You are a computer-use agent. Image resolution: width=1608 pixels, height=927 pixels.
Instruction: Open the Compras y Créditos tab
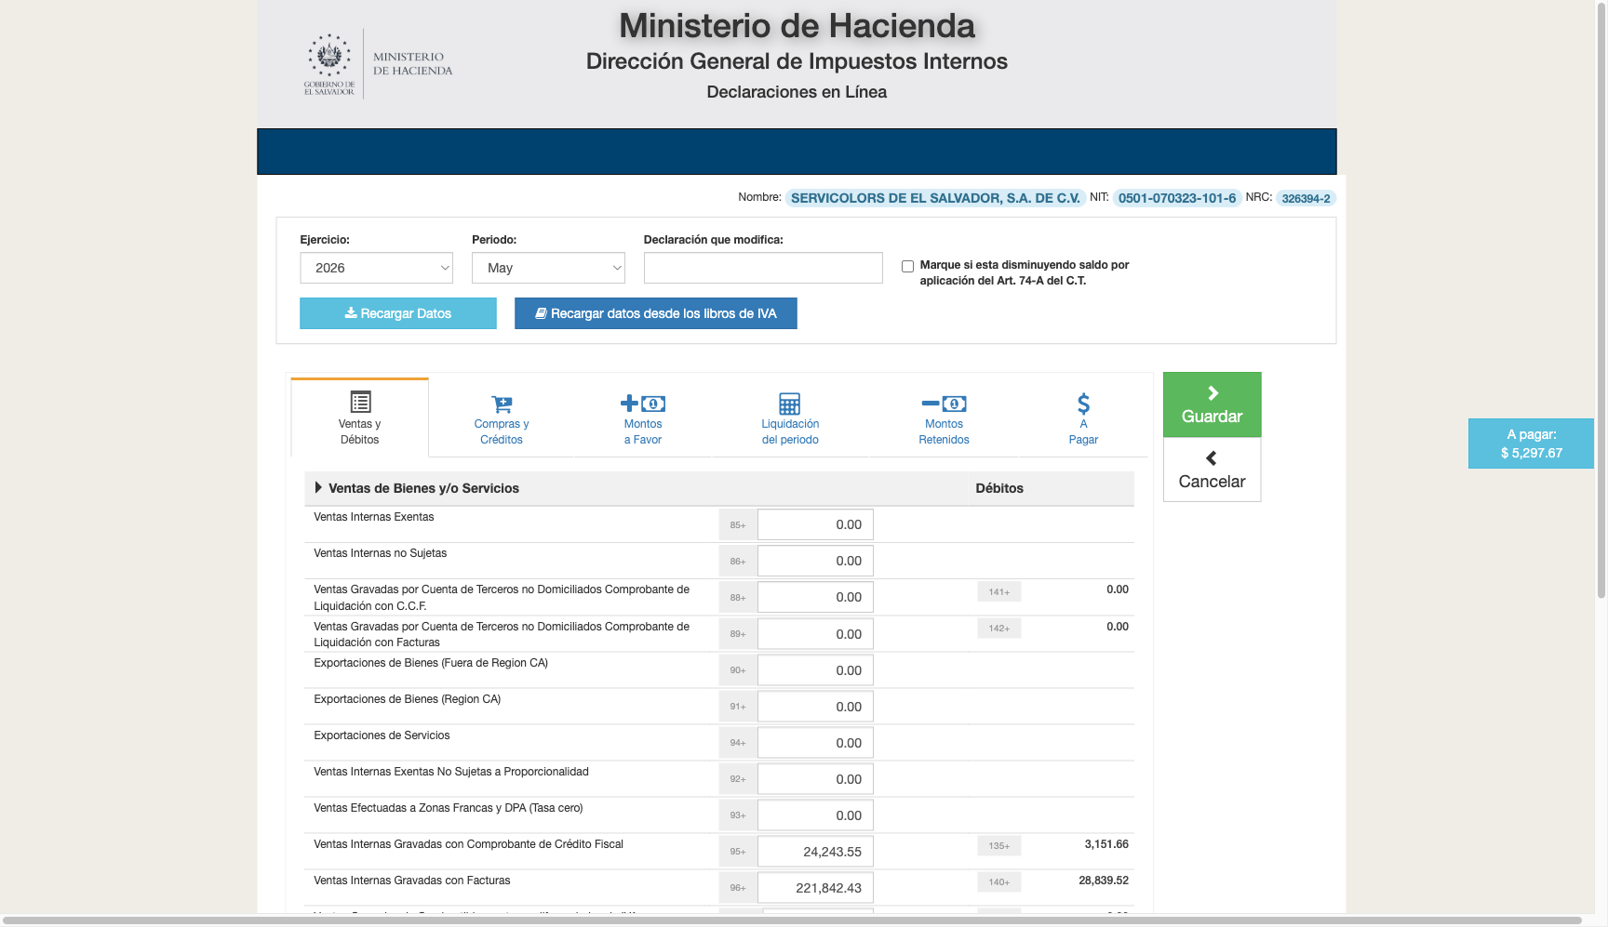click(x=502, y=417)
